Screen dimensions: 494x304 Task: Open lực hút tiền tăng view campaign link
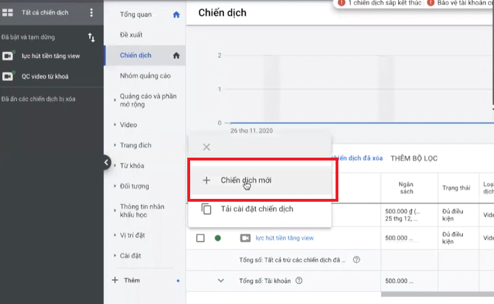tap(284, 238)
